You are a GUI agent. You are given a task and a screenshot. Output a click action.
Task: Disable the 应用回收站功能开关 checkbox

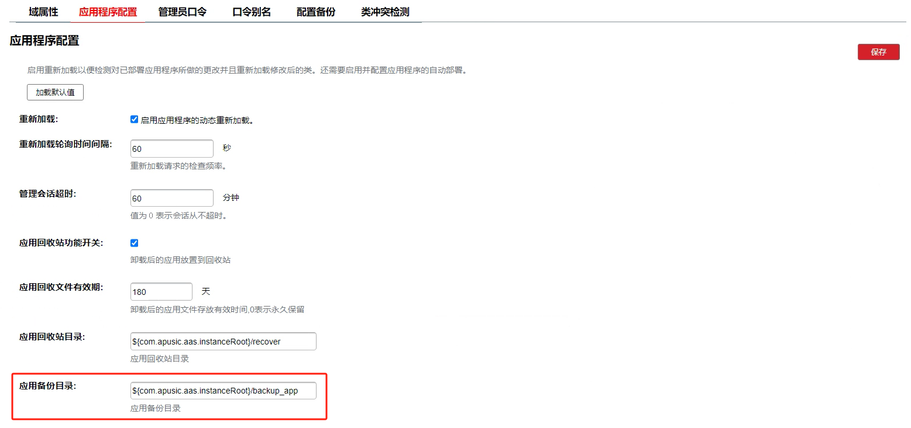[134, 243]
